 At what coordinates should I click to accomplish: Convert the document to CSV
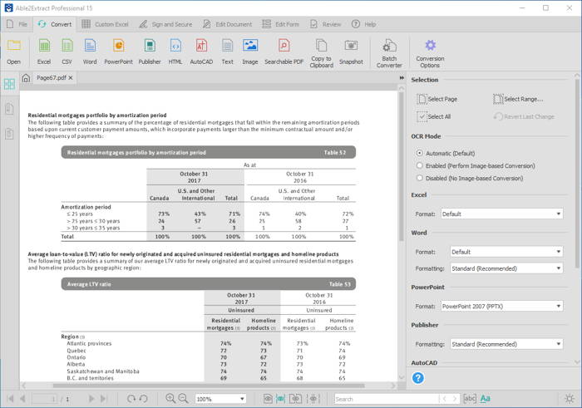pyautogui.click(x=67, y=51)
